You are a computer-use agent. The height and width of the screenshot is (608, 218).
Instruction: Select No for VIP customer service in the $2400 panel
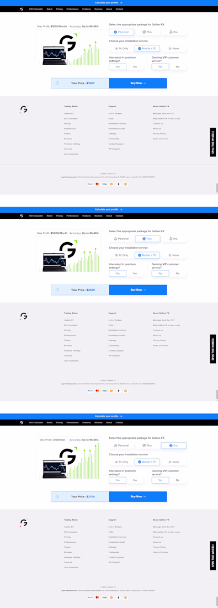[177, 274]
